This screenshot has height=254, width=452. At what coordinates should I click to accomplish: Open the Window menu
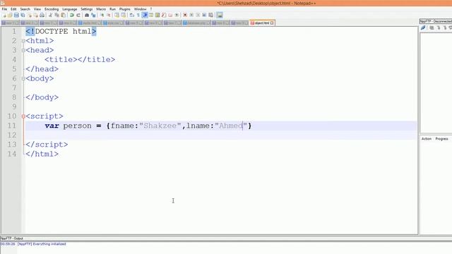pos(140,9)
